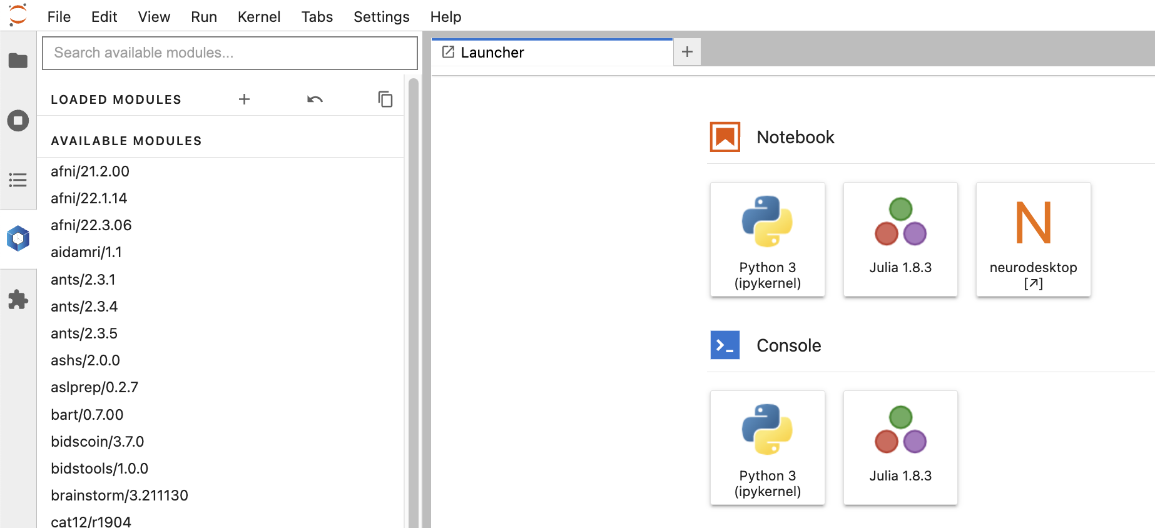Viewport: 1155px width, 528px height.
Task: Open the neurodesktop launcher card
Action: pyautogui.click(x=1033, y=239)
